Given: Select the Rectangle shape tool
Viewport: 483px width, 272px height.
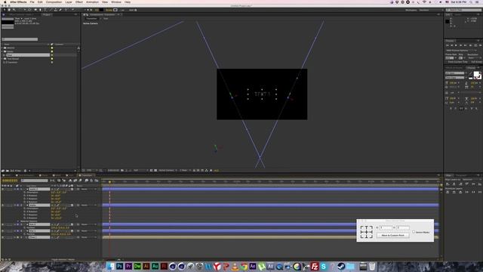Looking at the screenshot, I should pyautogui.click(x=35, y=10).
